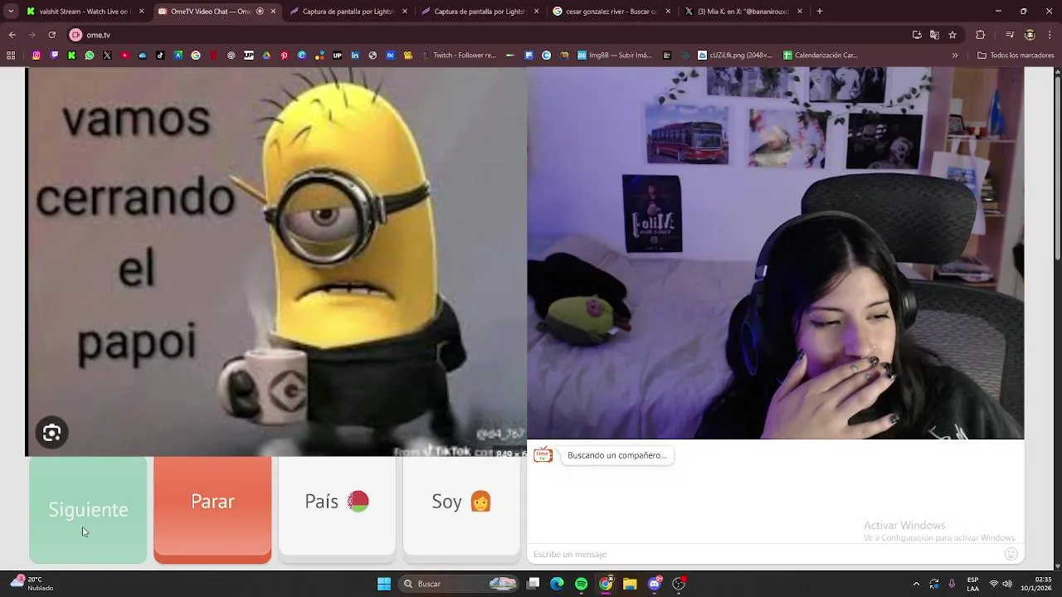The height and width of the screenshot is (597, 1062).
Task: Click the camera screenshot icon on video
Action: [51, 433]
